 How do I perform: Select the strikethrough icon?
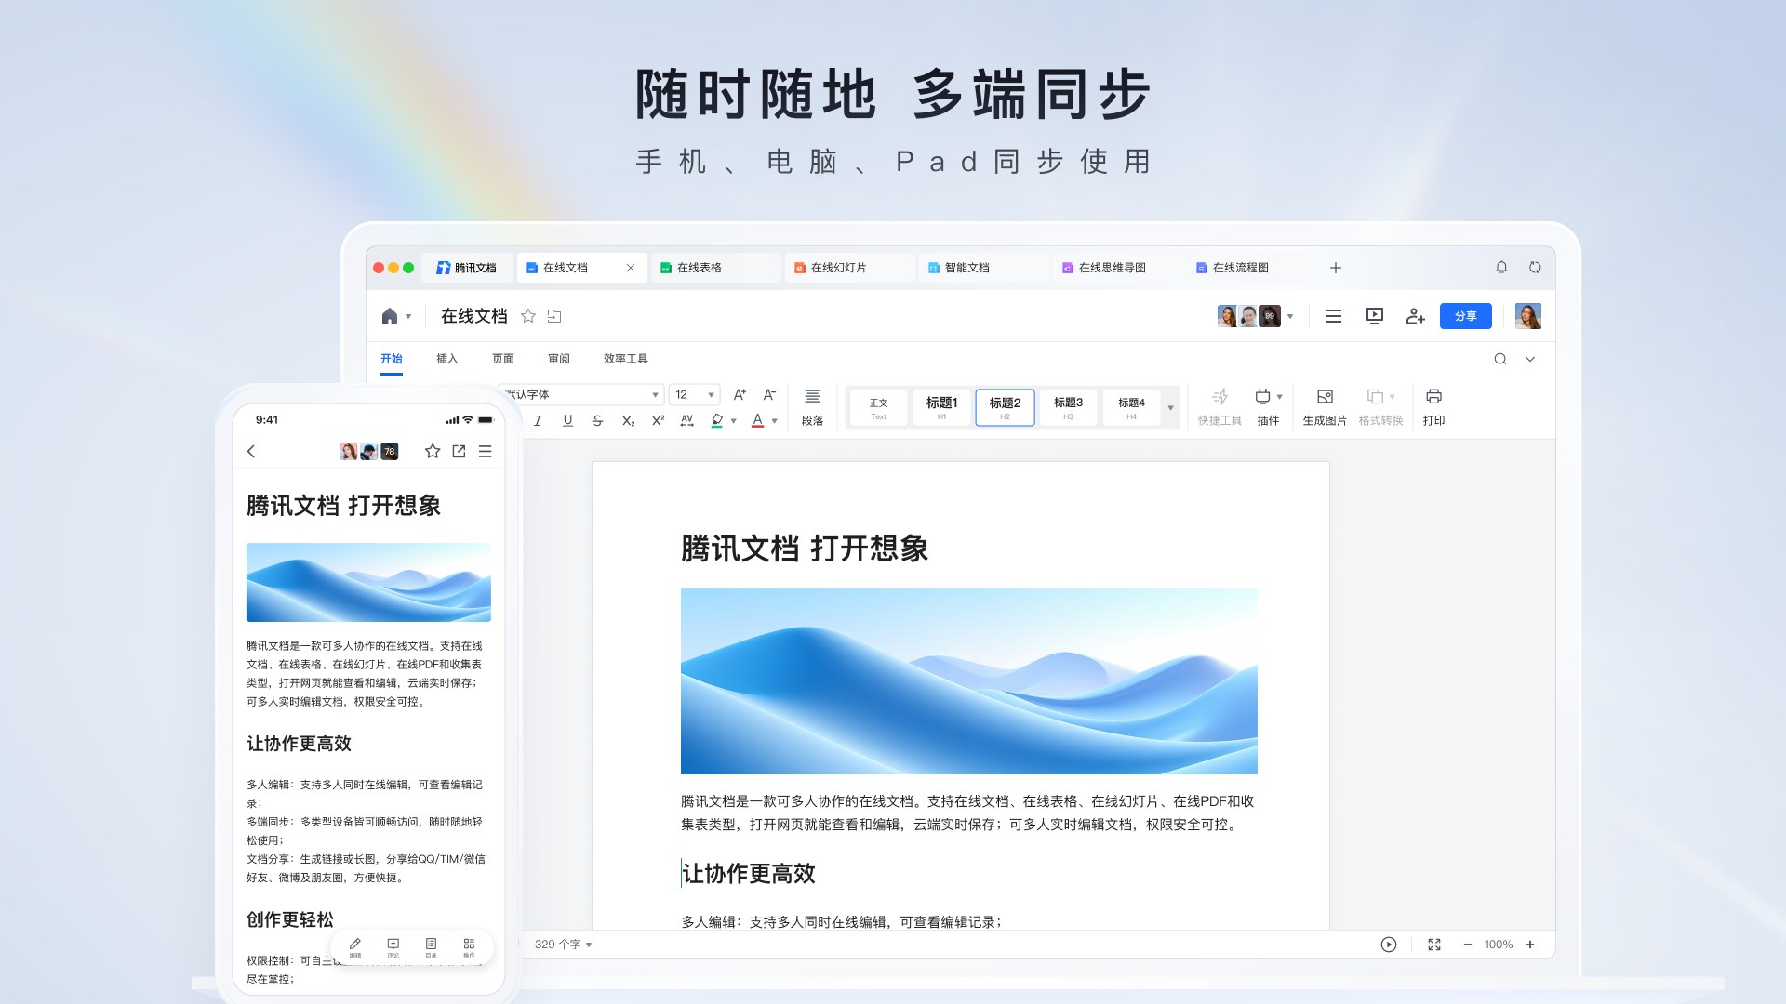coord(598,420)
